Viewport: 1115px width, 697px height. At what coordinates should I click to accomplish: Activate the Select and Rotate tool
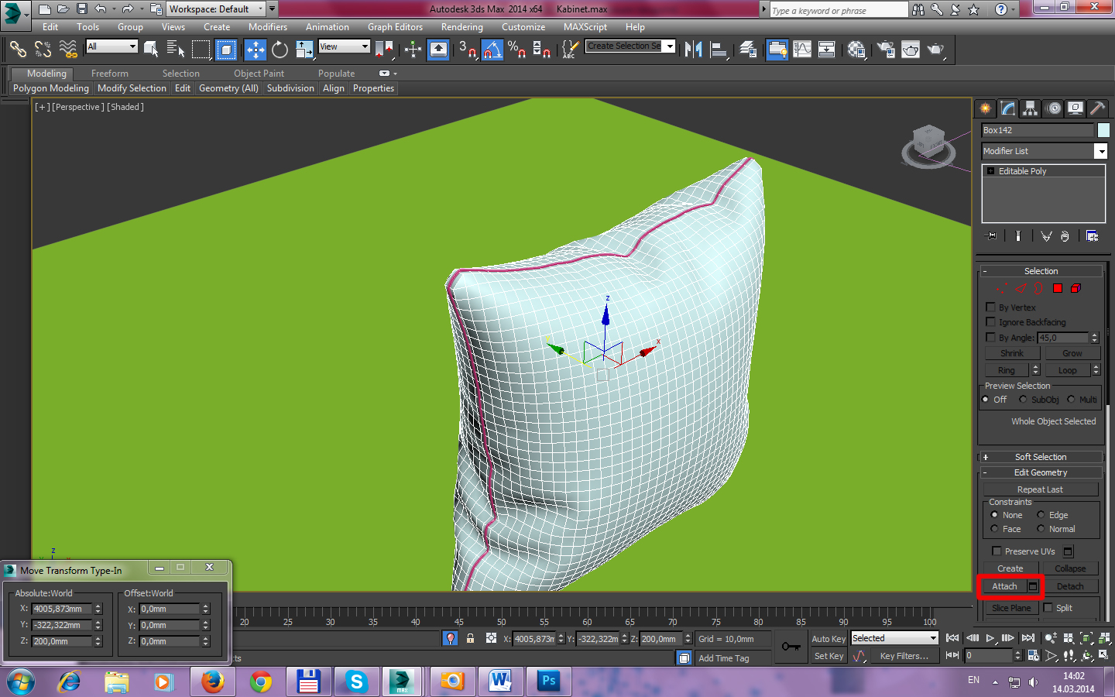pyautogui.click(x=280, y=50)
